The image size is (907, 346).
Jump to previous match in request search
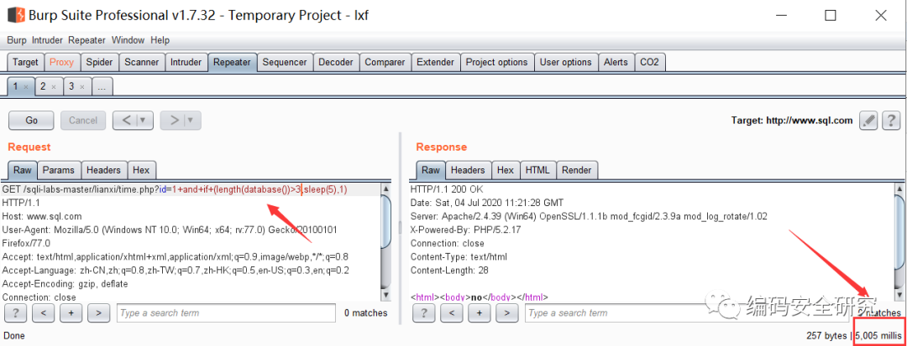click(44, 313)
